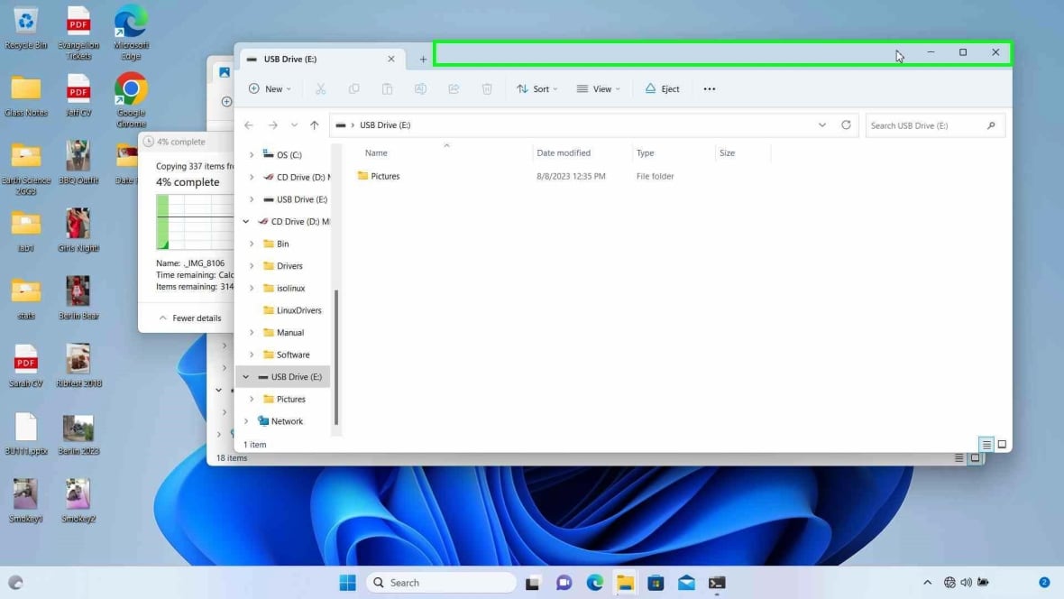Viewport: 1064px width, 599px height.
Task: Select Pictures under USB Drive in tree
Action: tap(284, 400)
